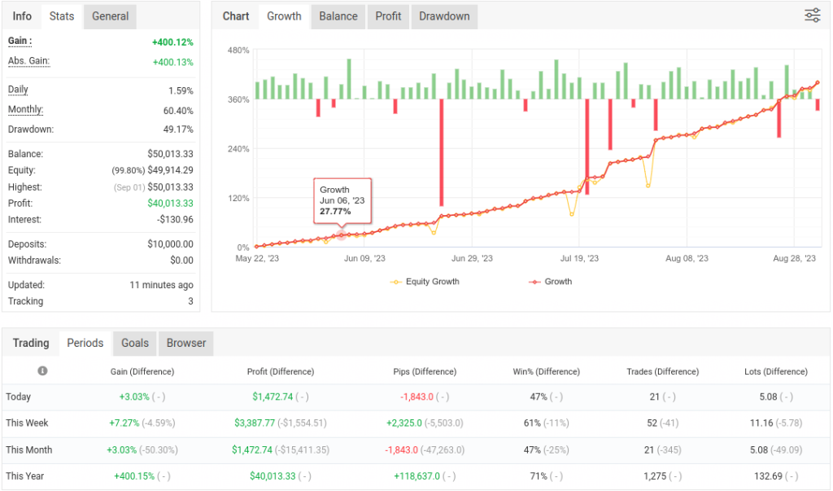This screenshot has height=491, width=833.
Task: Click the Gain (Difference) column header
Action: [x=142, y=371]
